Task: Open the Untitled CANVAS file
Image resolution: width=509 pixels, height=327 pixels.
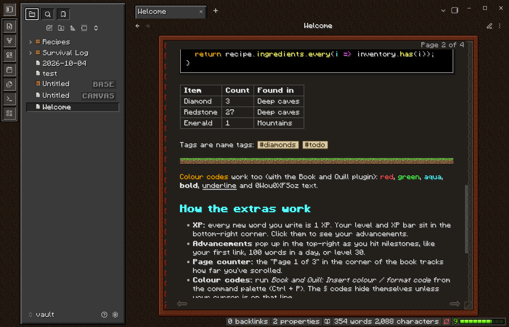Action: click(73, 96)
